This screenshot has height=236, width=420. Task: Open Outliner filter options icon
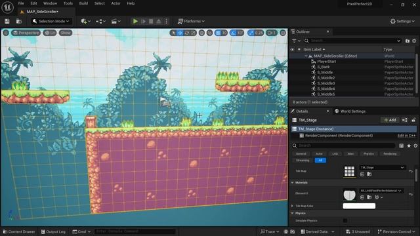click(296, 41)
